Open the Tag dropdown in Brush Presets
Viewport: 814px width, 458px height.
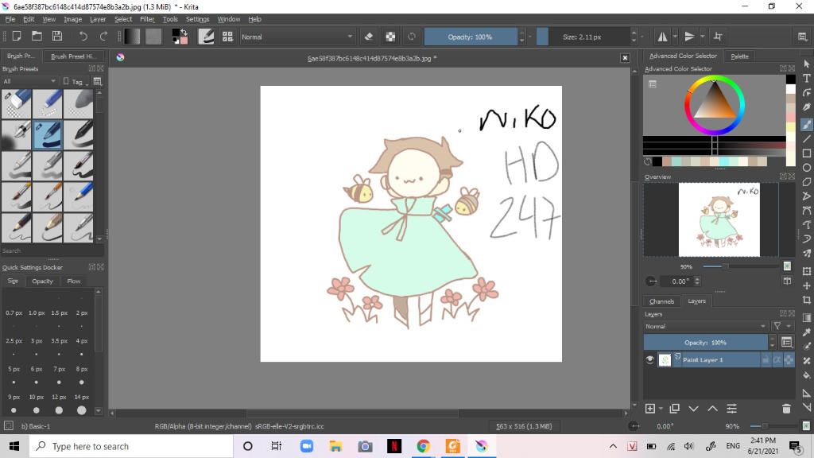(76, 82)
